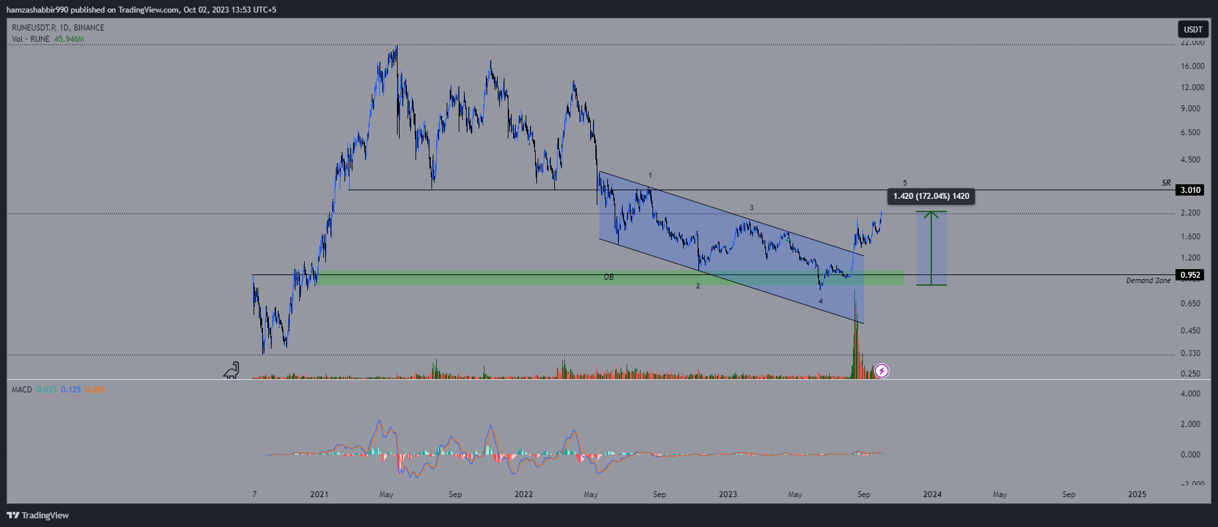Click the 6.500 price axis level
The height and width of the screenshot is (527, 1218).
click(x=1192, y=133)
